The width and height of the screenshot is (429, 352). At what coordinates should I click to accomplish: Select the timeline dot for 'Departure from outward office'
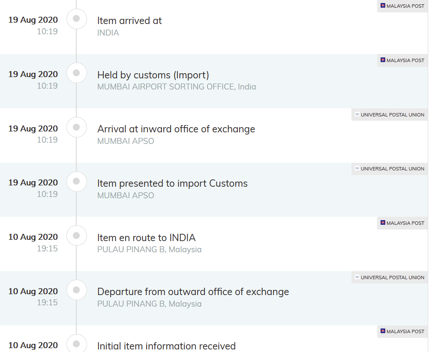(x=77, y=290)
